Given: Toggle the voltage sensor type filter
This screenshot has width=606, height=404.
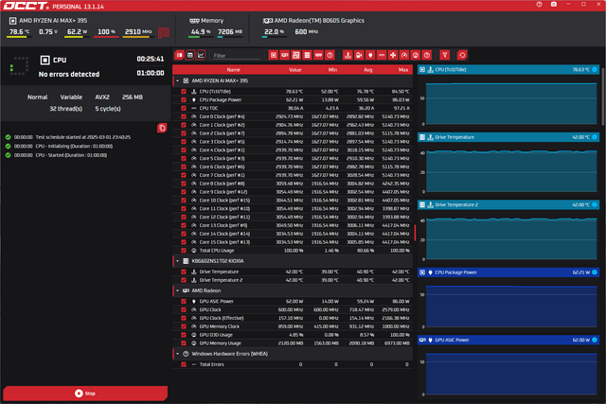Looking at the screenshot, I should 359,55.
